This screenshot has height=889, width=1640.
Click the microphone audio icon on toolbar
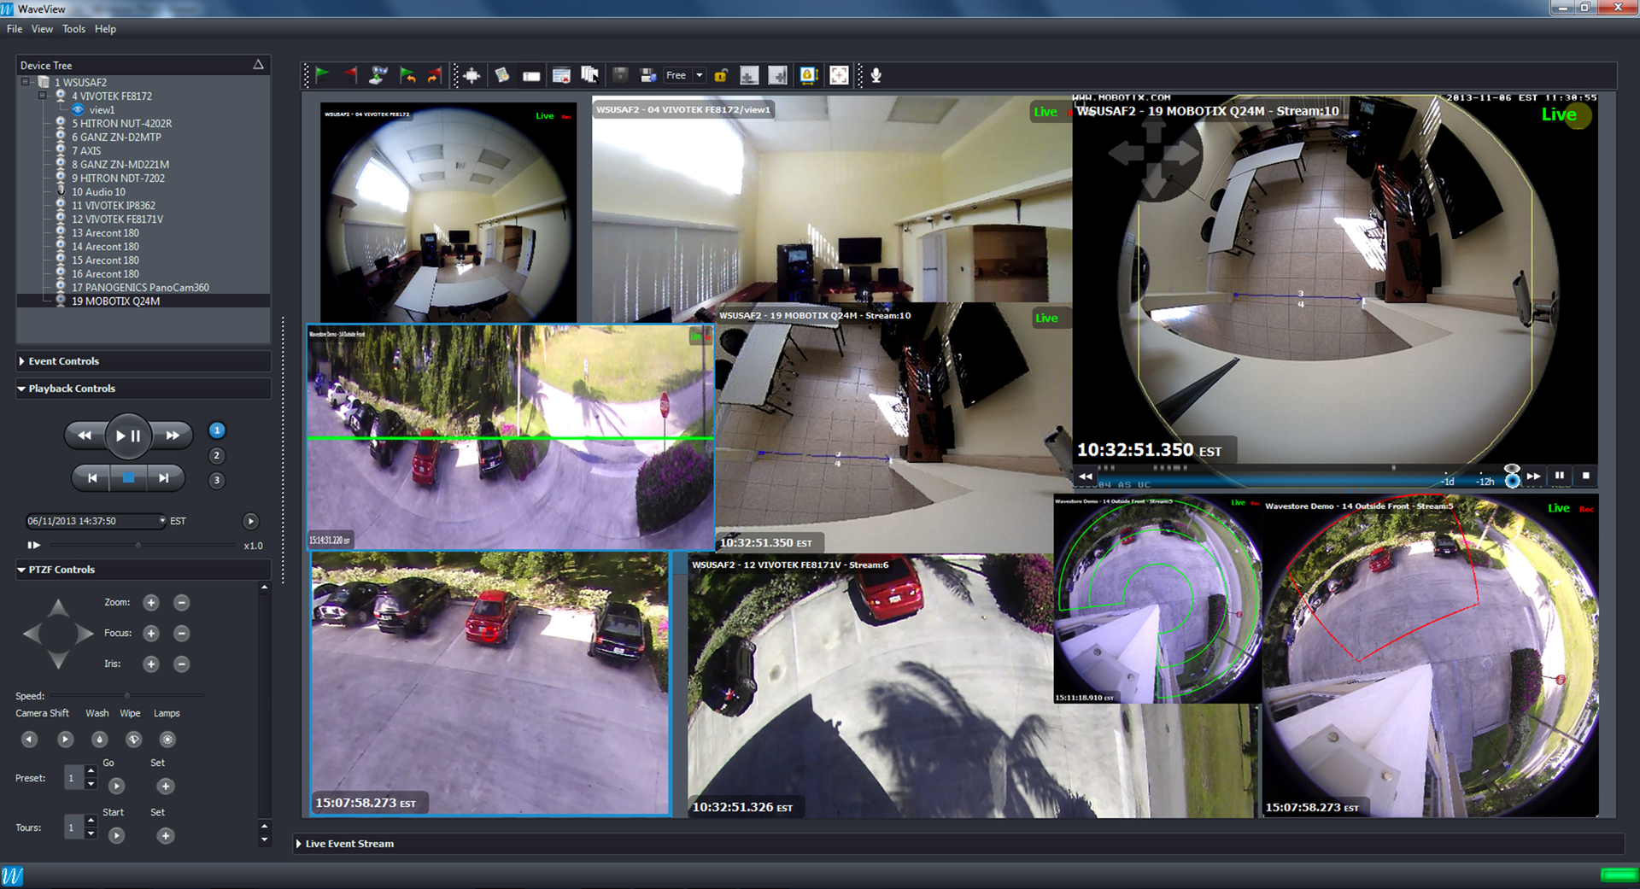(x=876, y=75)
